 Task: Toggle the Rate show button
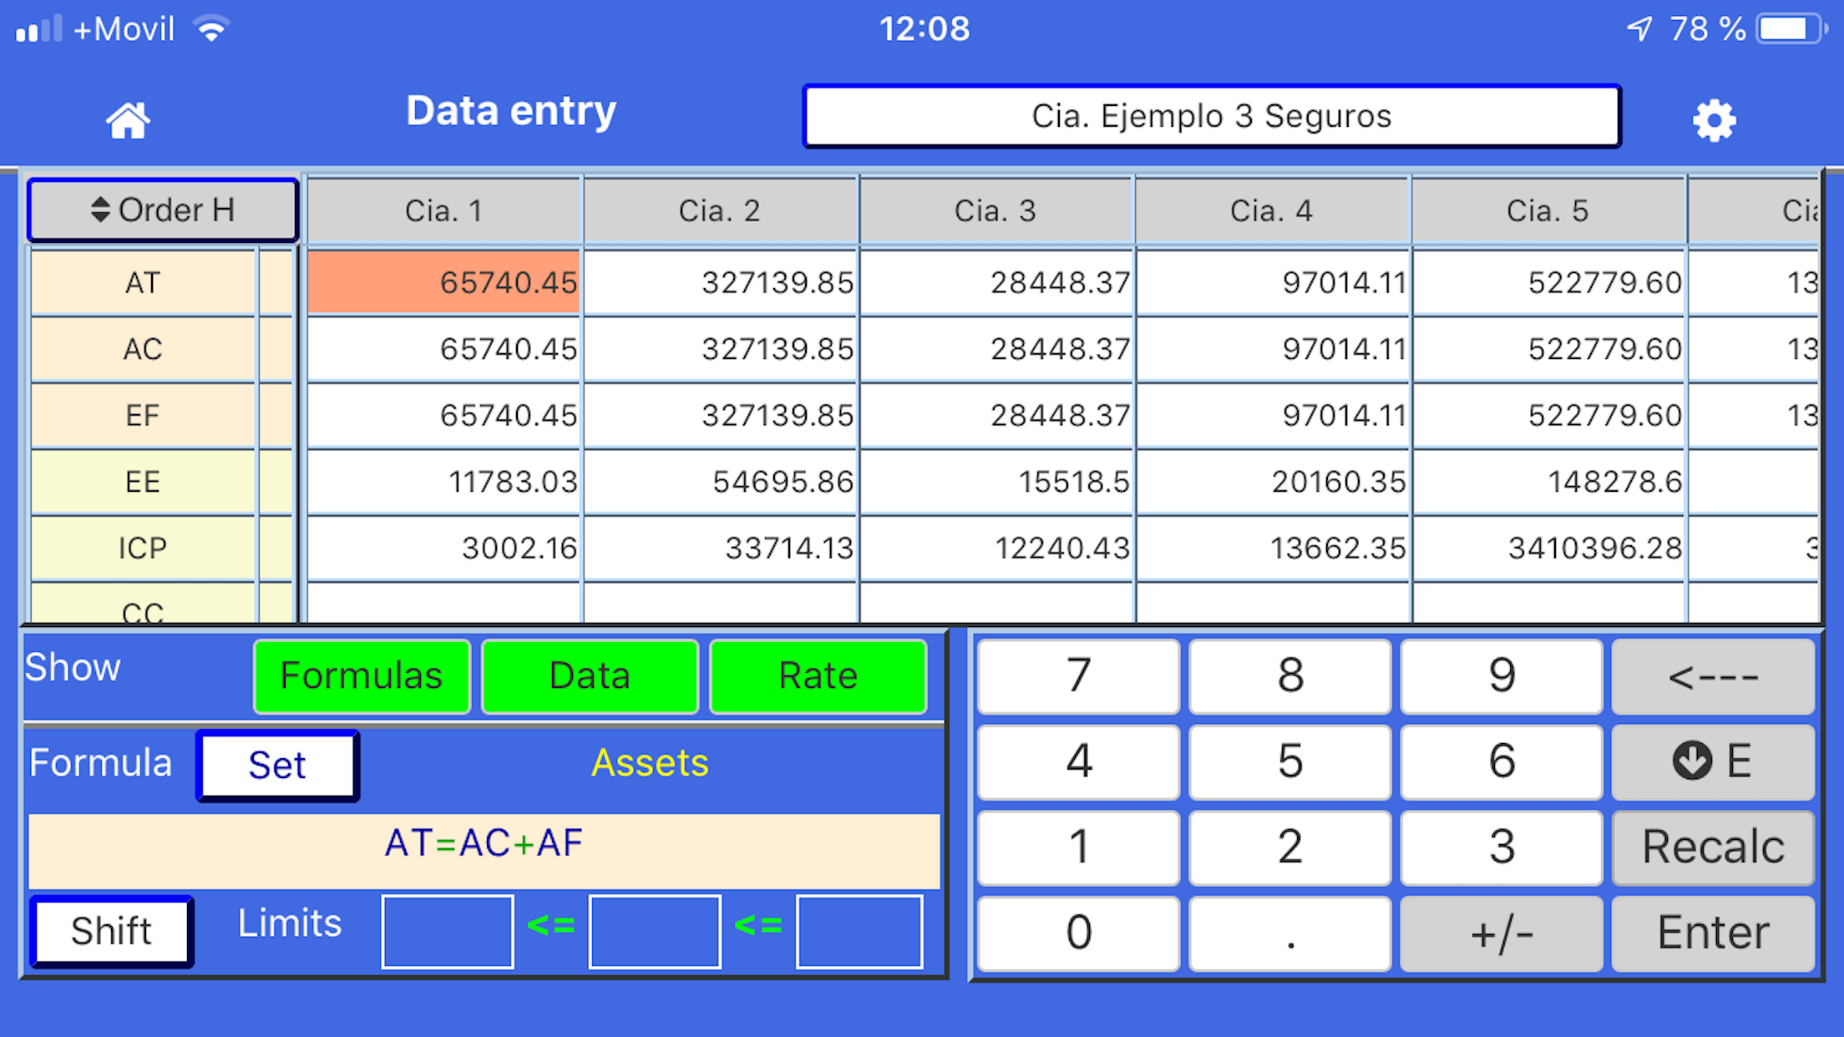818,675
